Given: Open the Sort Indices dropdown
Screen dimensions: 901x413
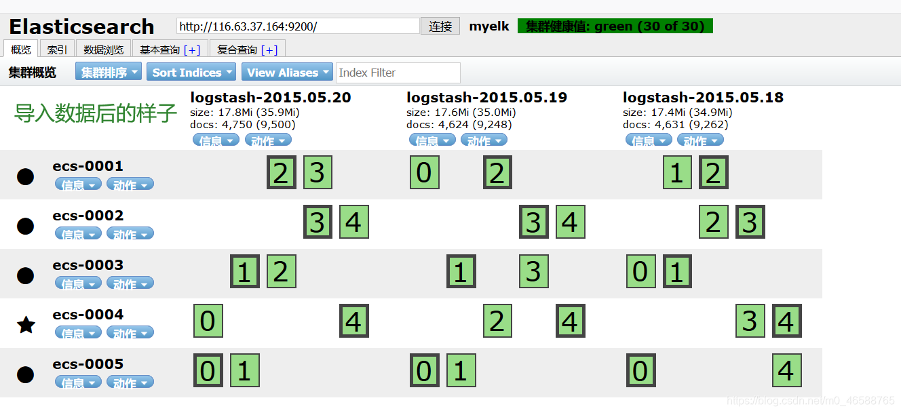Looking at the screenshot, I should click(x=191, y=72).
